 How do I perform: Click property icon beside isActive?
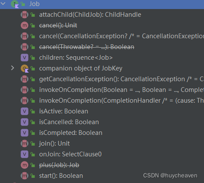point(25,111)
